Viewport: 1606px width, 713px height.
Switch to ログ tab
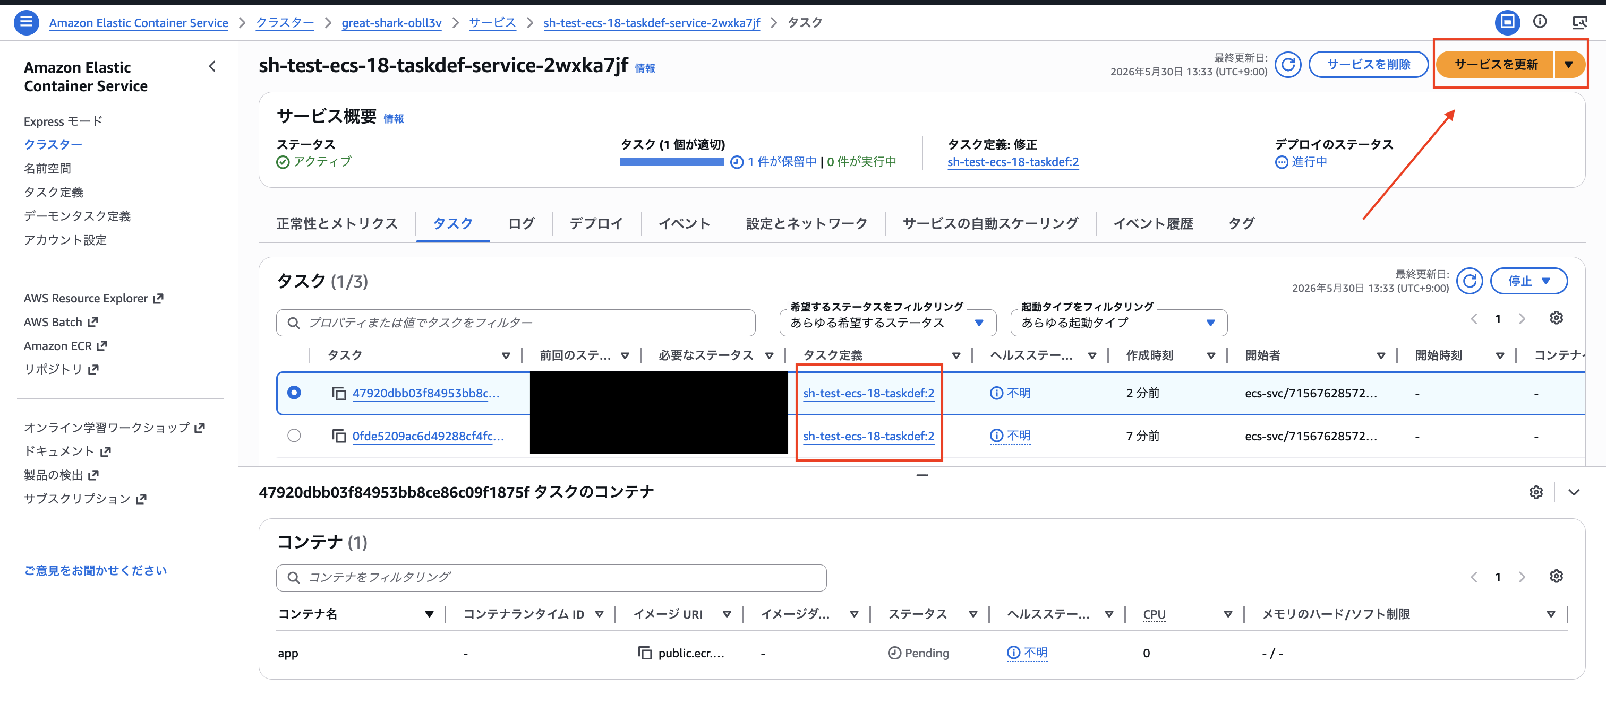point(521,223)
